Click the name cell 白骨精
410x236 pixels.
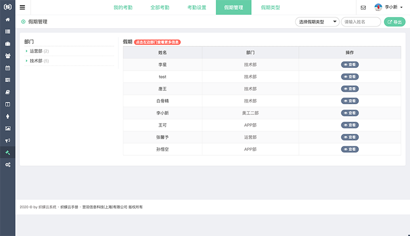point(162,101)
